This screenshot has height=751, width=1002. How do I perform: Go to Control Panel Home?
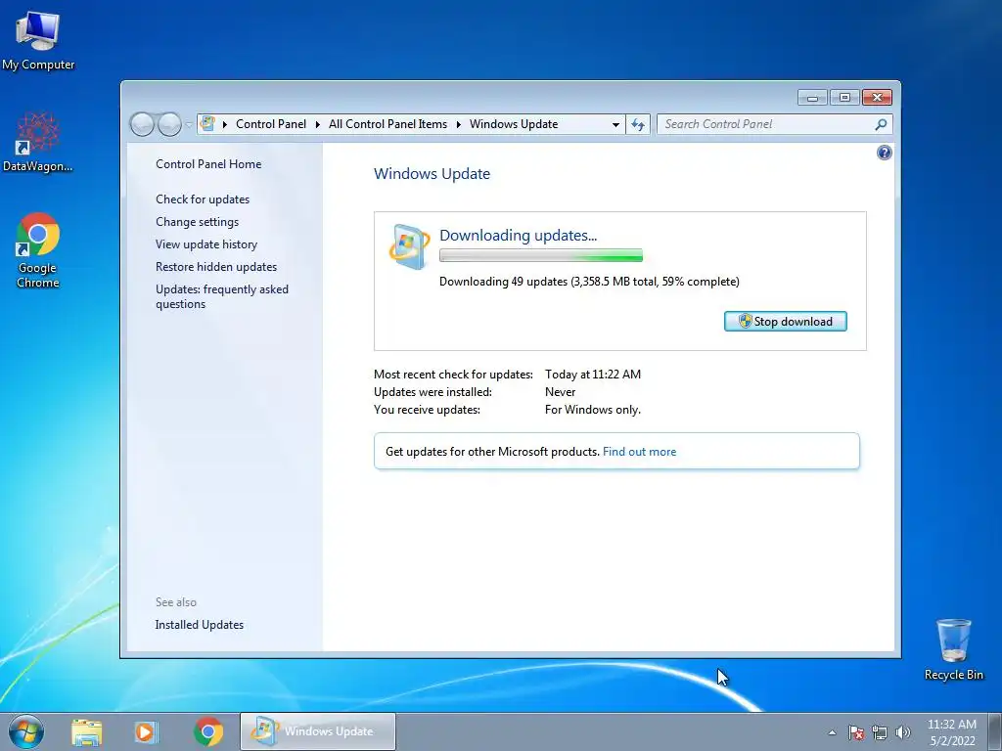208,164
